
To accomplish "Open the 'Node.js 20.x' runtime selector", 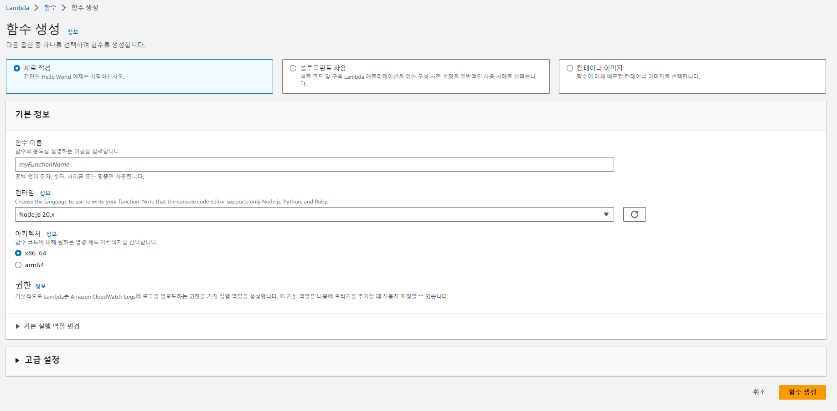I will coord(315,214).
